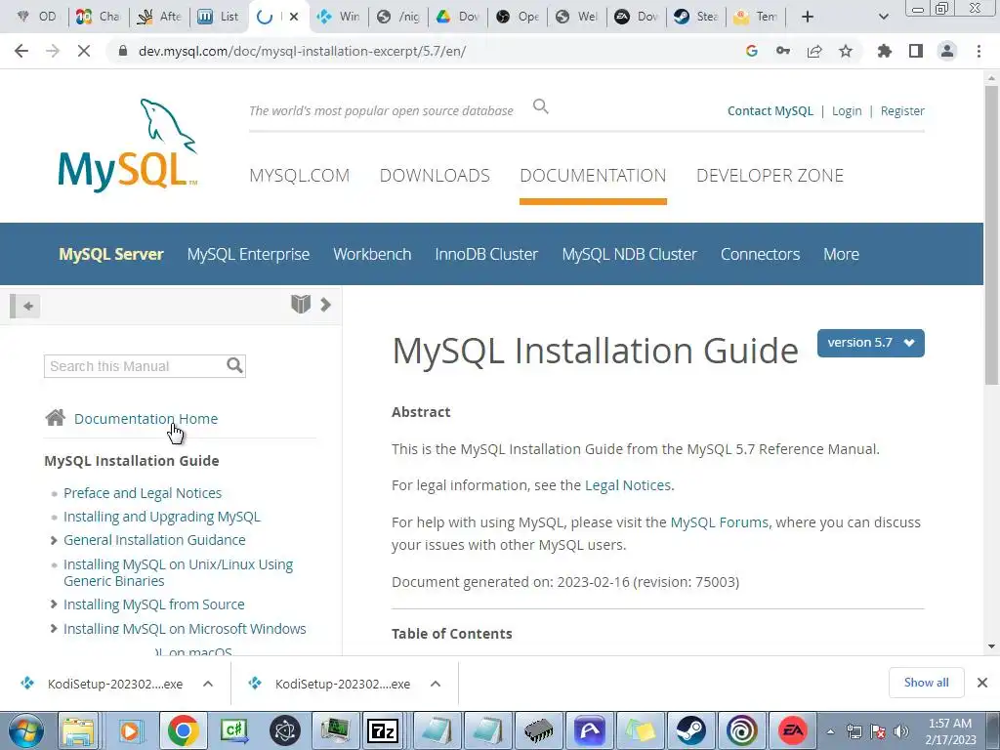Screen dimensions: 1000x750
Task: Switch to the List browser tab
Action: point(219,17)
